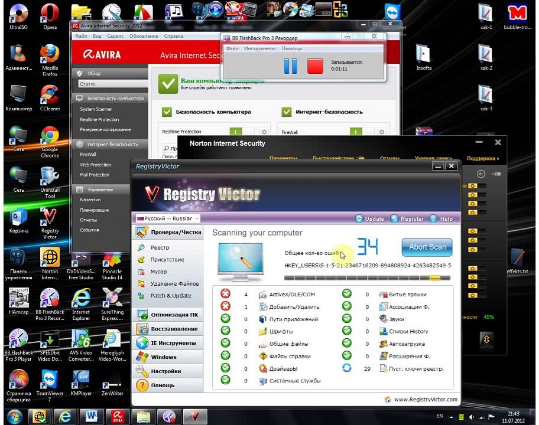This screenshot has width=539, height=425.
Task: Click Register in RegistryVictor toolbar
Action: tap(407, 218)
